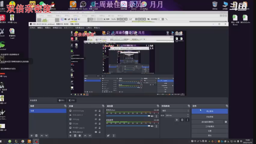Enable 工作室模式 studio mode button
Image resolution: width=256 pixels, height=144 pixels.
[x=210, y=126]
